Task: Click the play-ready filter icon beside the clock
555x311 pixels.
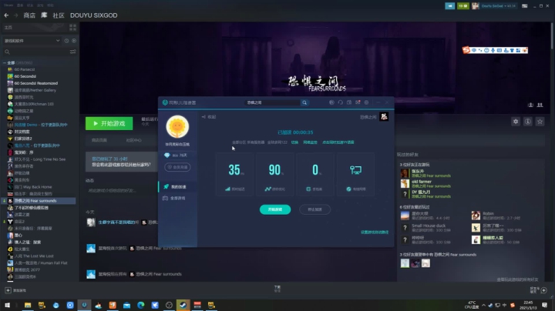Action: (74, 41)
